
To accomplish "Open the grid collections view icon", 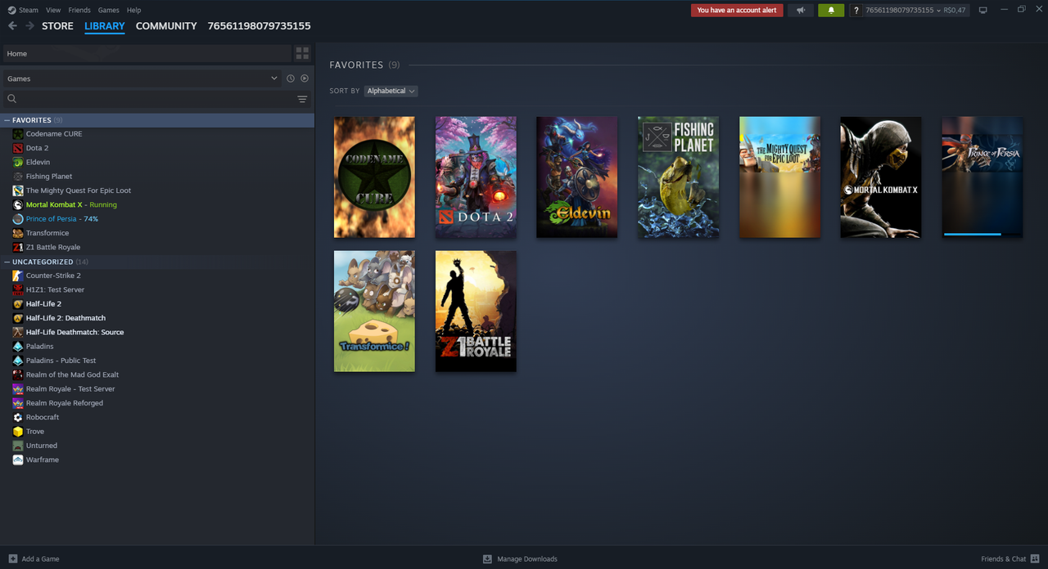I will tap(302, 53).
